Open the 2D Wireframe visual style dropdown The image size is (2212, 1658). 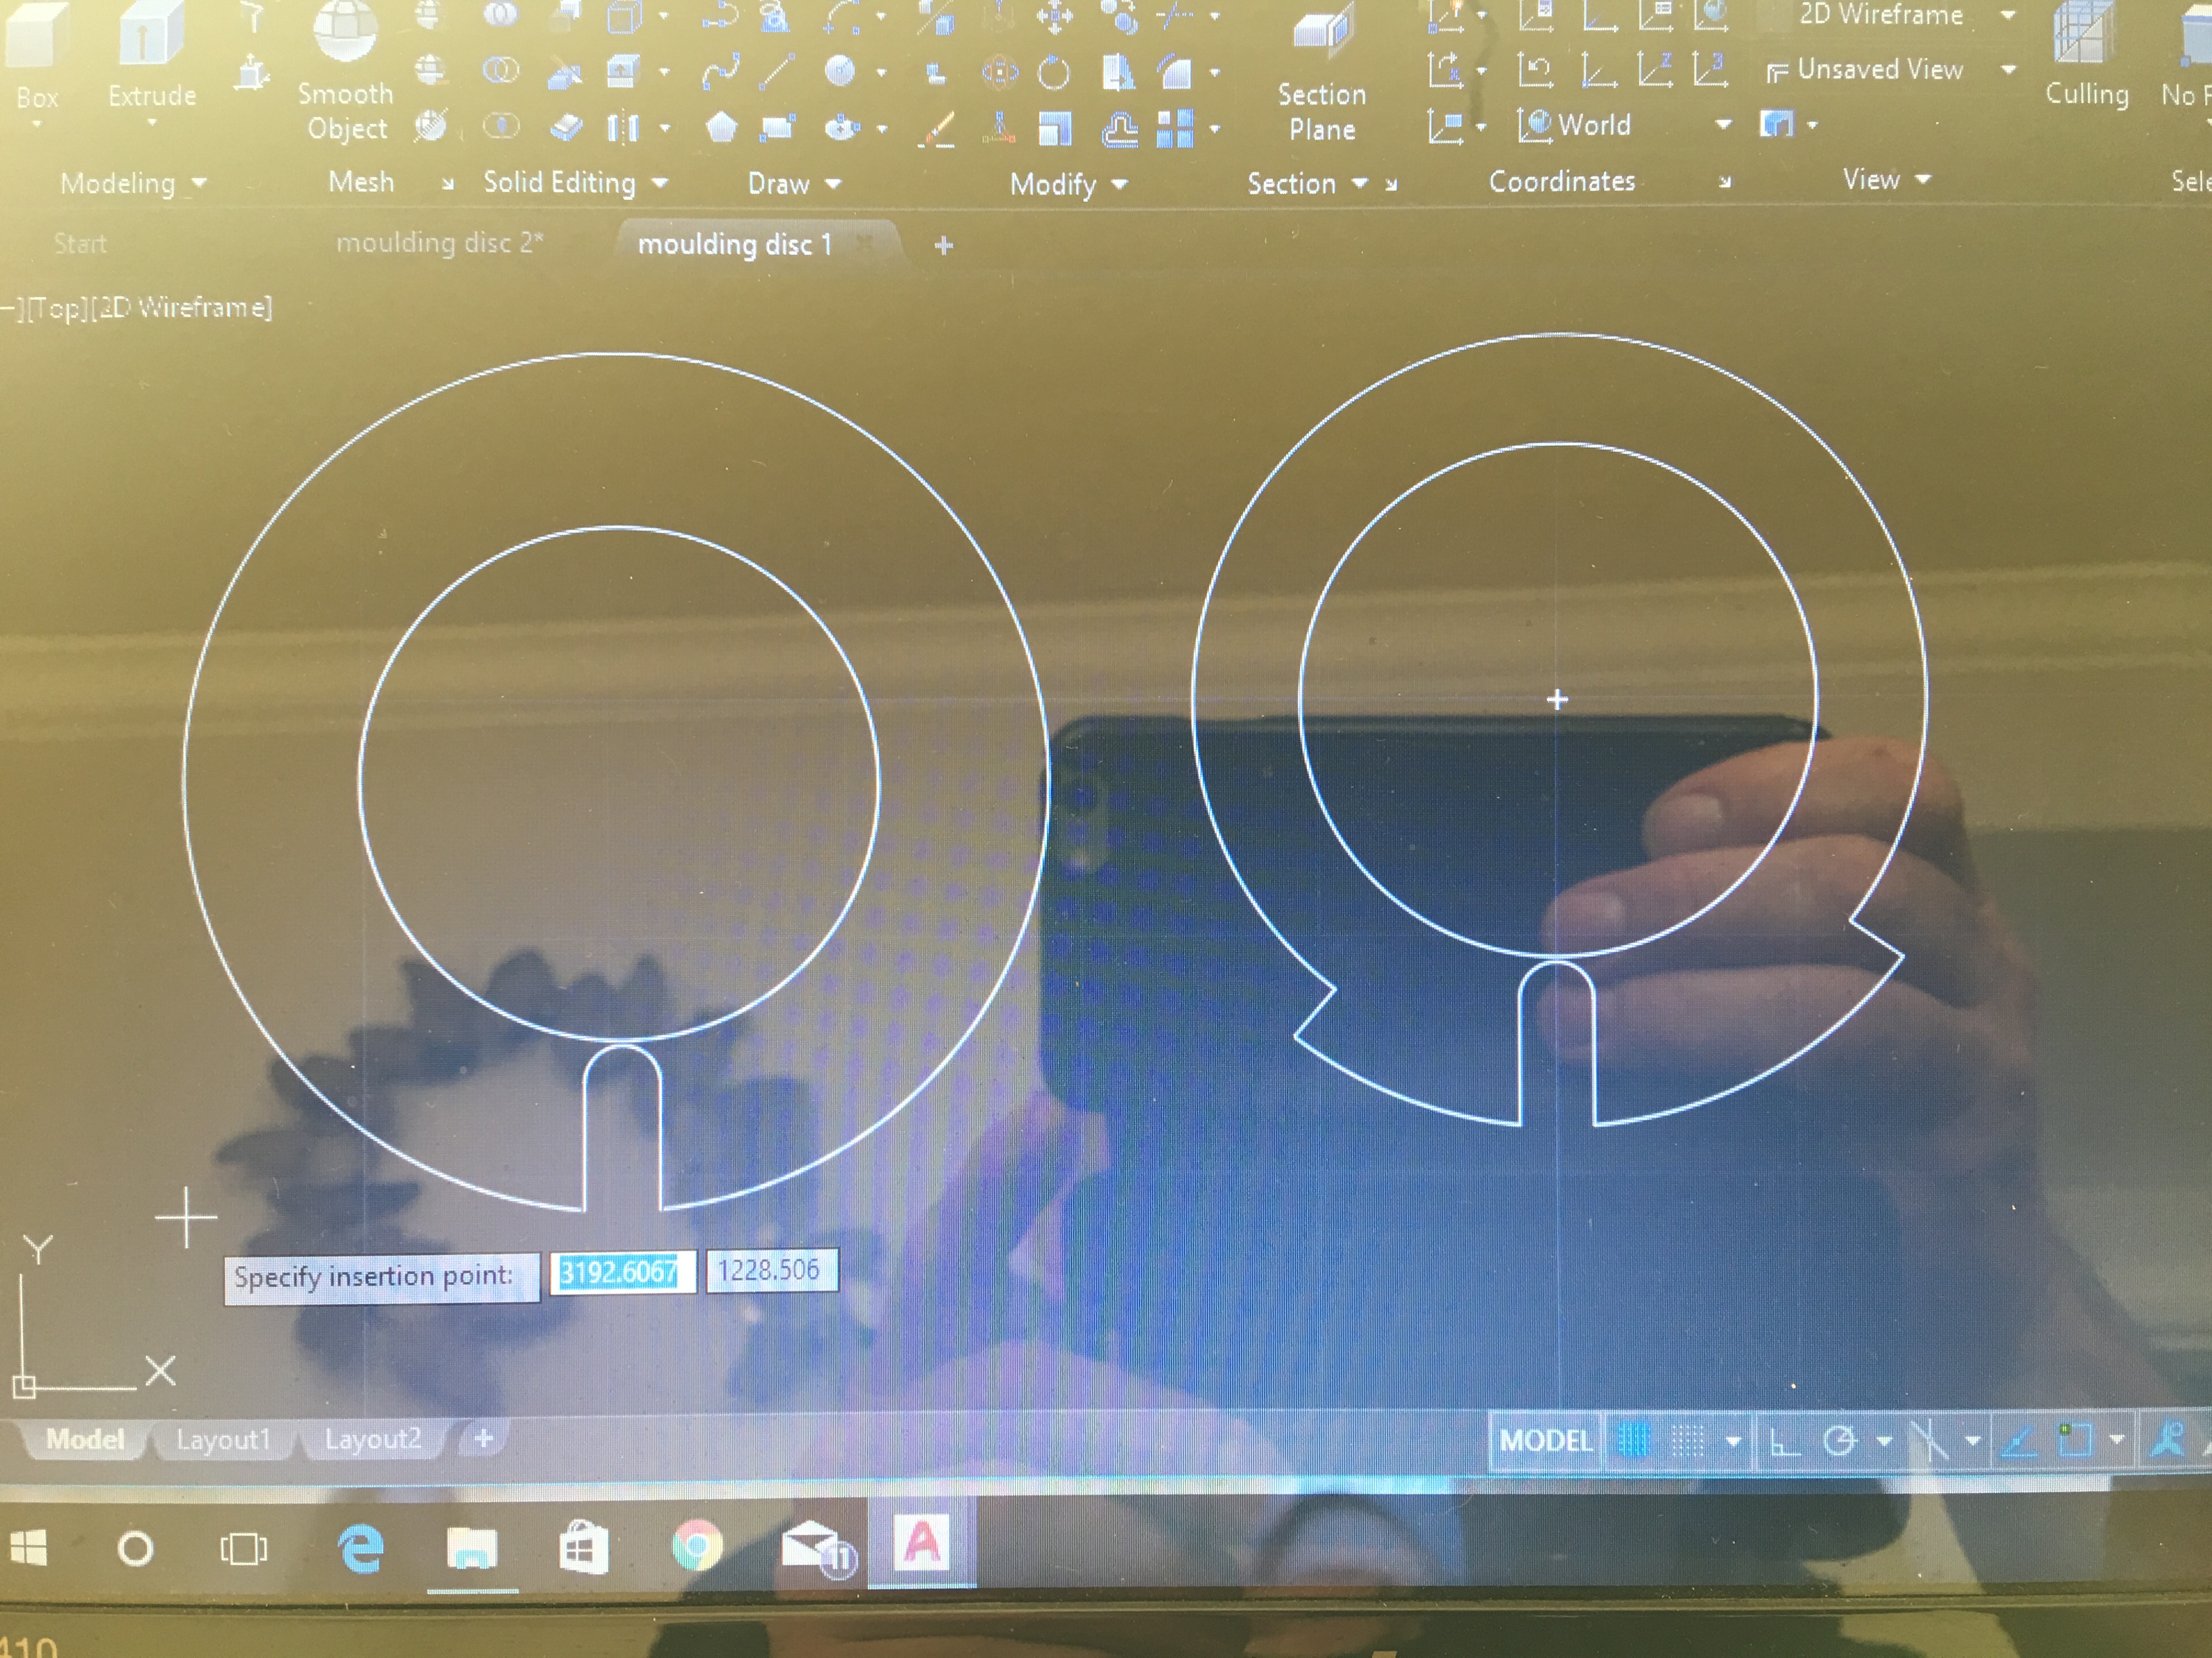tap(2007, 15)
